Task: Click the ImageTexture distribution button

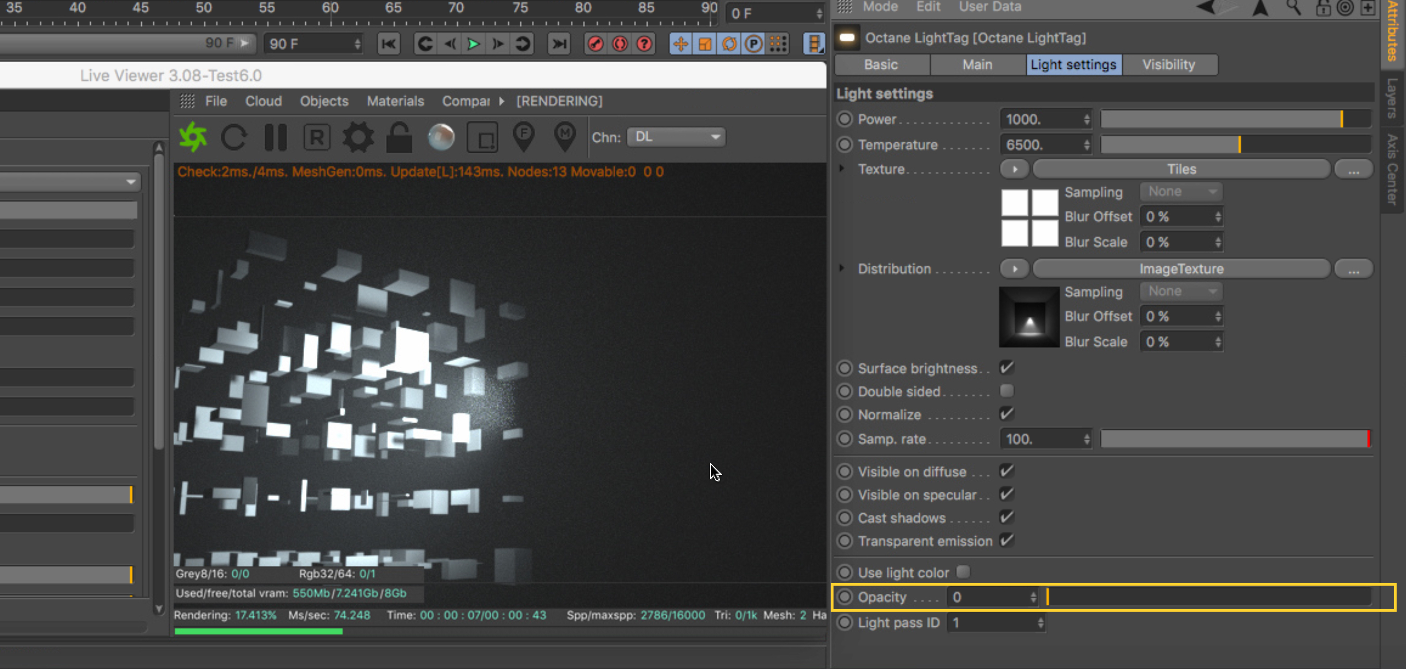Action: [x=1181, y=268]
